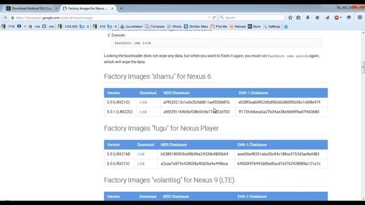The width and height of the screenshot is (365, 205).
Task: Click the Factory Images "volantisg" for Nexus 9 heading
Action: click(x=169, y=180)
